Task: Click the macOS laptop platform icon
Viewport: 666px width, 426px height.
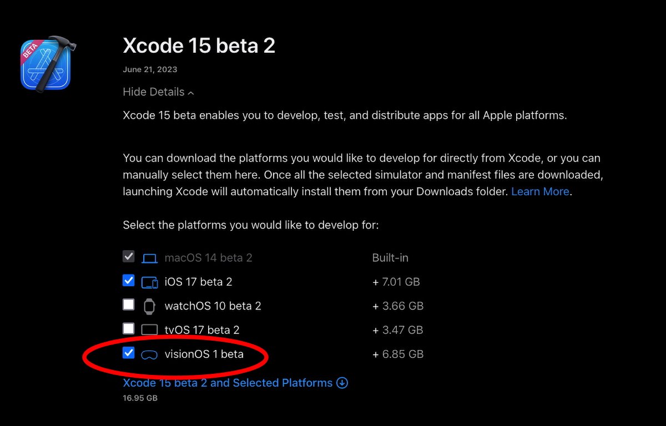Action: point(149,258)
